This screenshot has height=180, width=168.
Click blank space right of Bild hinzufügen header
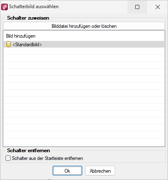tap(100, 36)
